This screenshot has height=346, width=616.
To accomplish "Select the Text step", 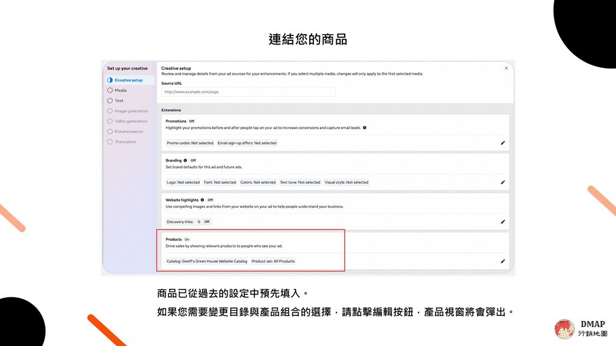I will coord(115,100).
